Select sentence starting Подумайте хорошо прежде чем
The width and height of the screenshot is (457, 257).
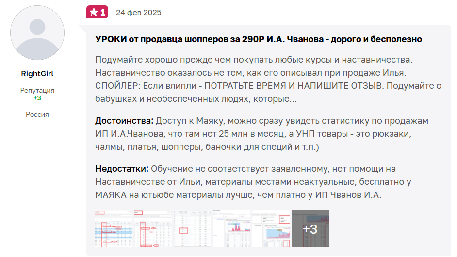tap(254, 60)
